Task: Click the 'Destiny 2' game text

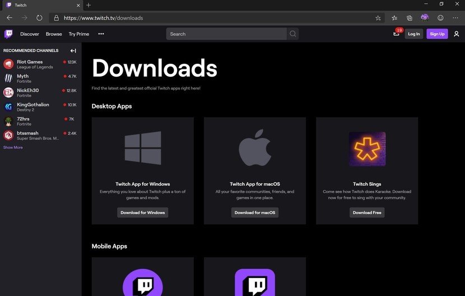Action: coord(26,110)
